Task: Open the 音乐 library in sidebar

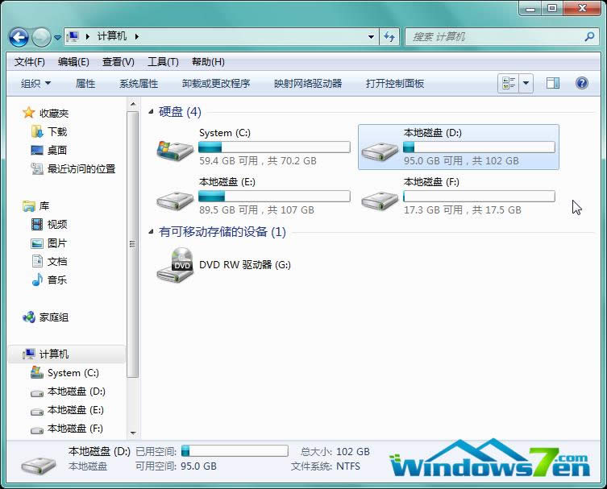Action: tap(56, 280)
